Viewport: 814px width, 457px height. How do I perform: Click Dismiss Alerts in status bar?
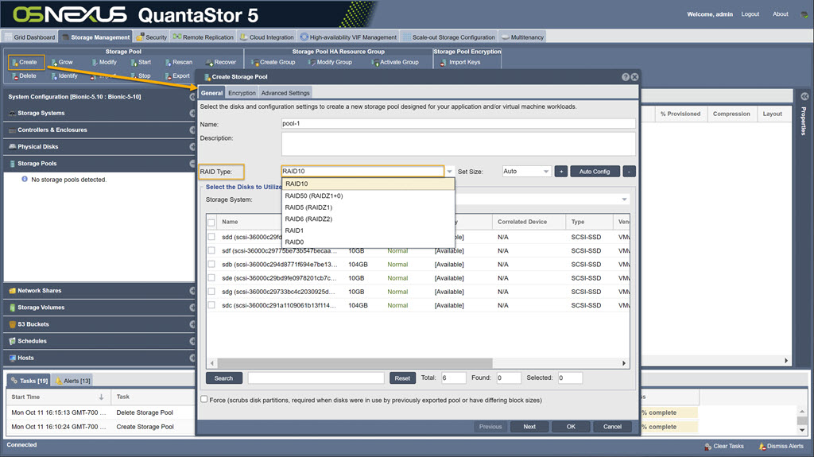(x=781, y=446)
